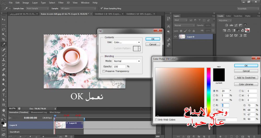The image size is (261, 138).
Task: Hide Layer 0 using eye icon
Action: (175, 37)
